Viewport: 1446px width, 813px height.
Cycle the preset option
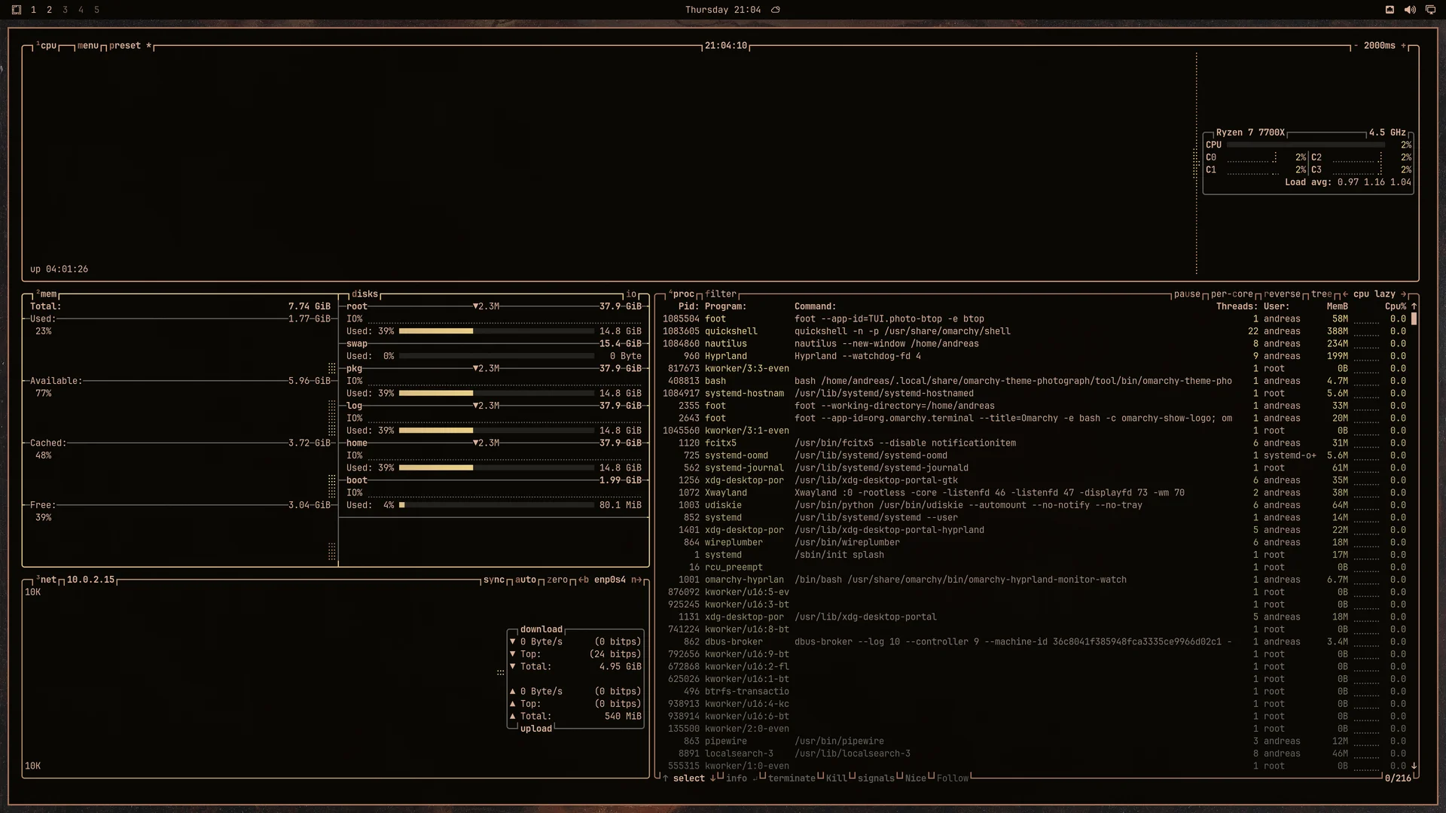(x=125, y=46)
